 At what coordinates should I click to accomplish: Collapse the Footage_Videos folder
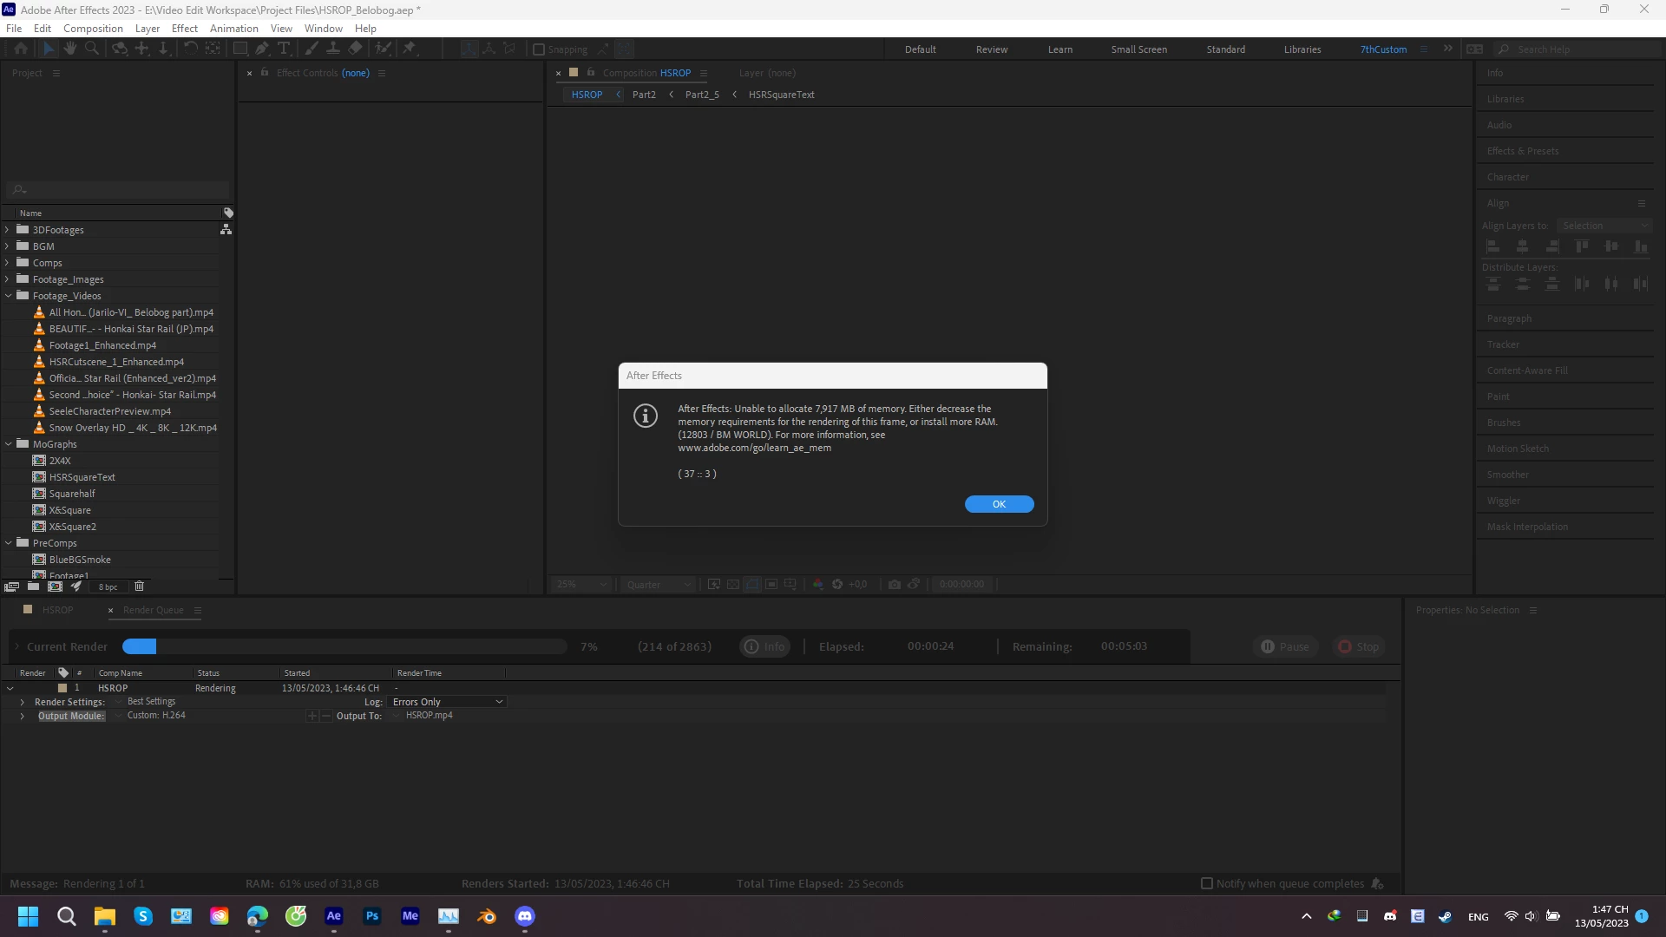pyautogui.click(x=9, y=296)
